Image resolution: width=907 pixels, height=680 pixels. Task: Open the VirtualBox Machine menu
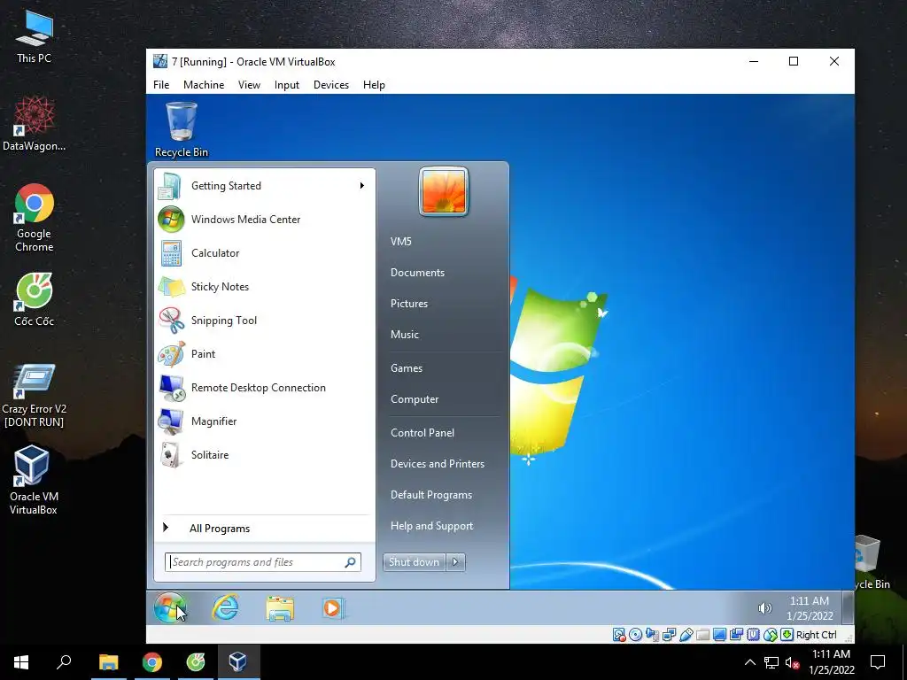click(x=204, y=85)
